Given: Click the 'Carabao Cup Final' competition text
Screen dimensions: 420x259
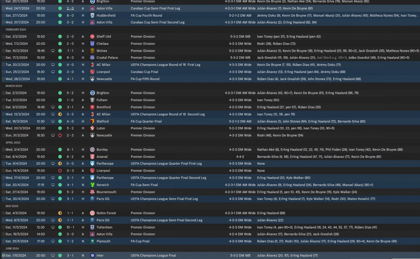Looking at the screenshot, I should click(144, 72).
